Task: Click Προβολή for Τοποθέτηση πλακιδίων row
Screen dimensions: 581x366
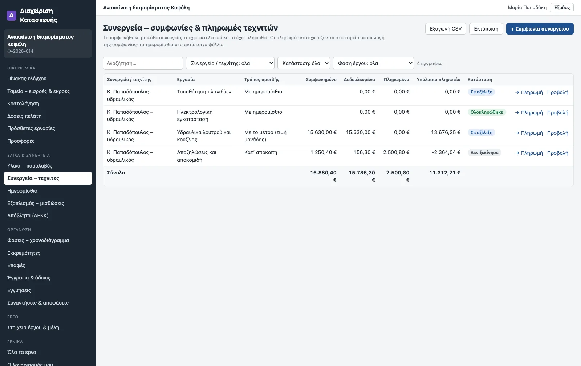Action: pos(558,92)
